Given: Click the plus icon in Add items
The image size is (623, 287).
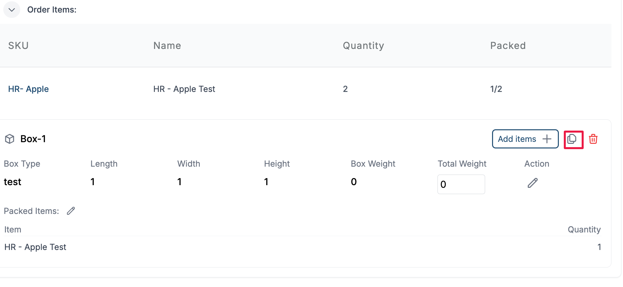Looking at the screenshot, I should (x=547, y=139).
